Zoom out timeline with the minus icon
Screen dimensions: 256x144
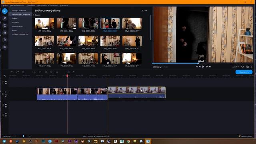pos(15,136)
